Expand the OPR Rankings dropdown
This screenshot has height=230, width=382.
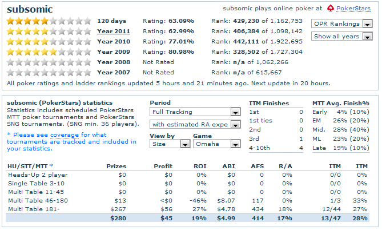341,23
